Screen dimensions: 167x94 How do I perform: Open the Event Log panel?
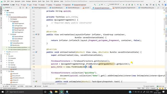[160, 86]
